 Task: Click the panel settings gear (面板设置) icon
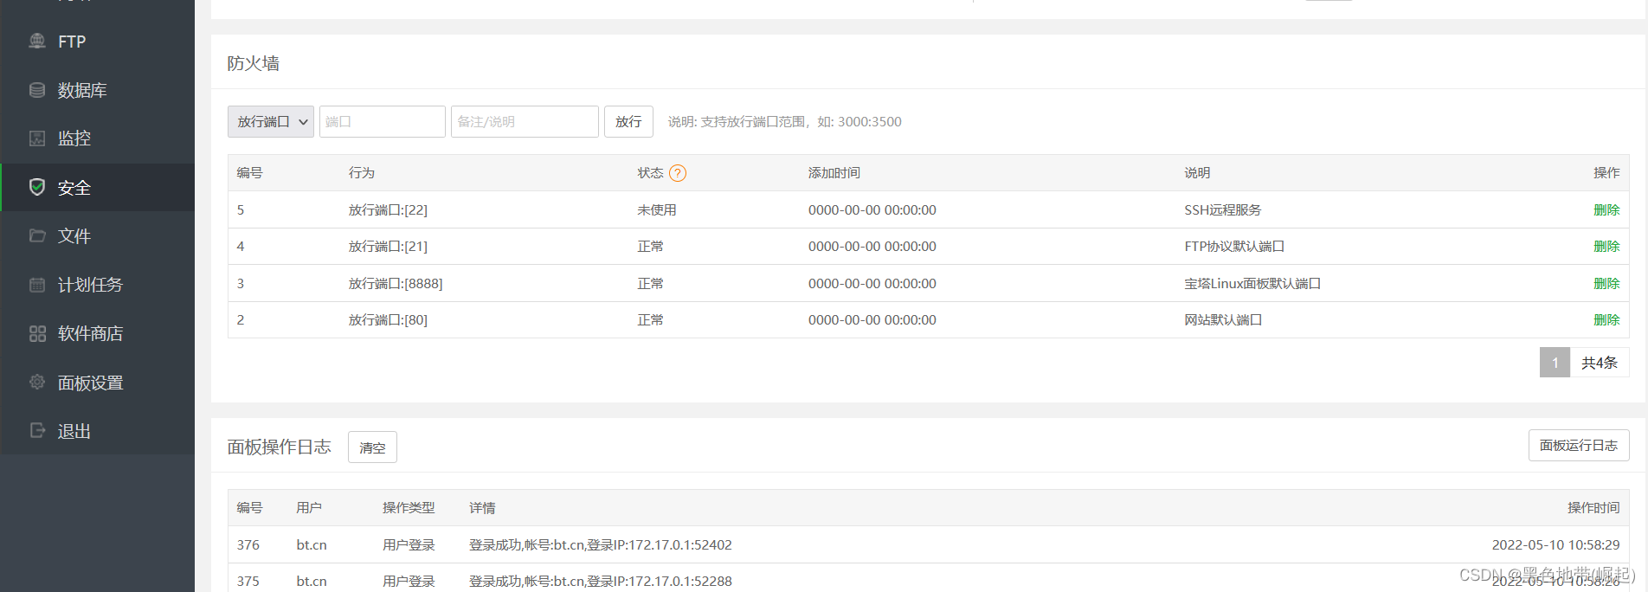(37, 382)
